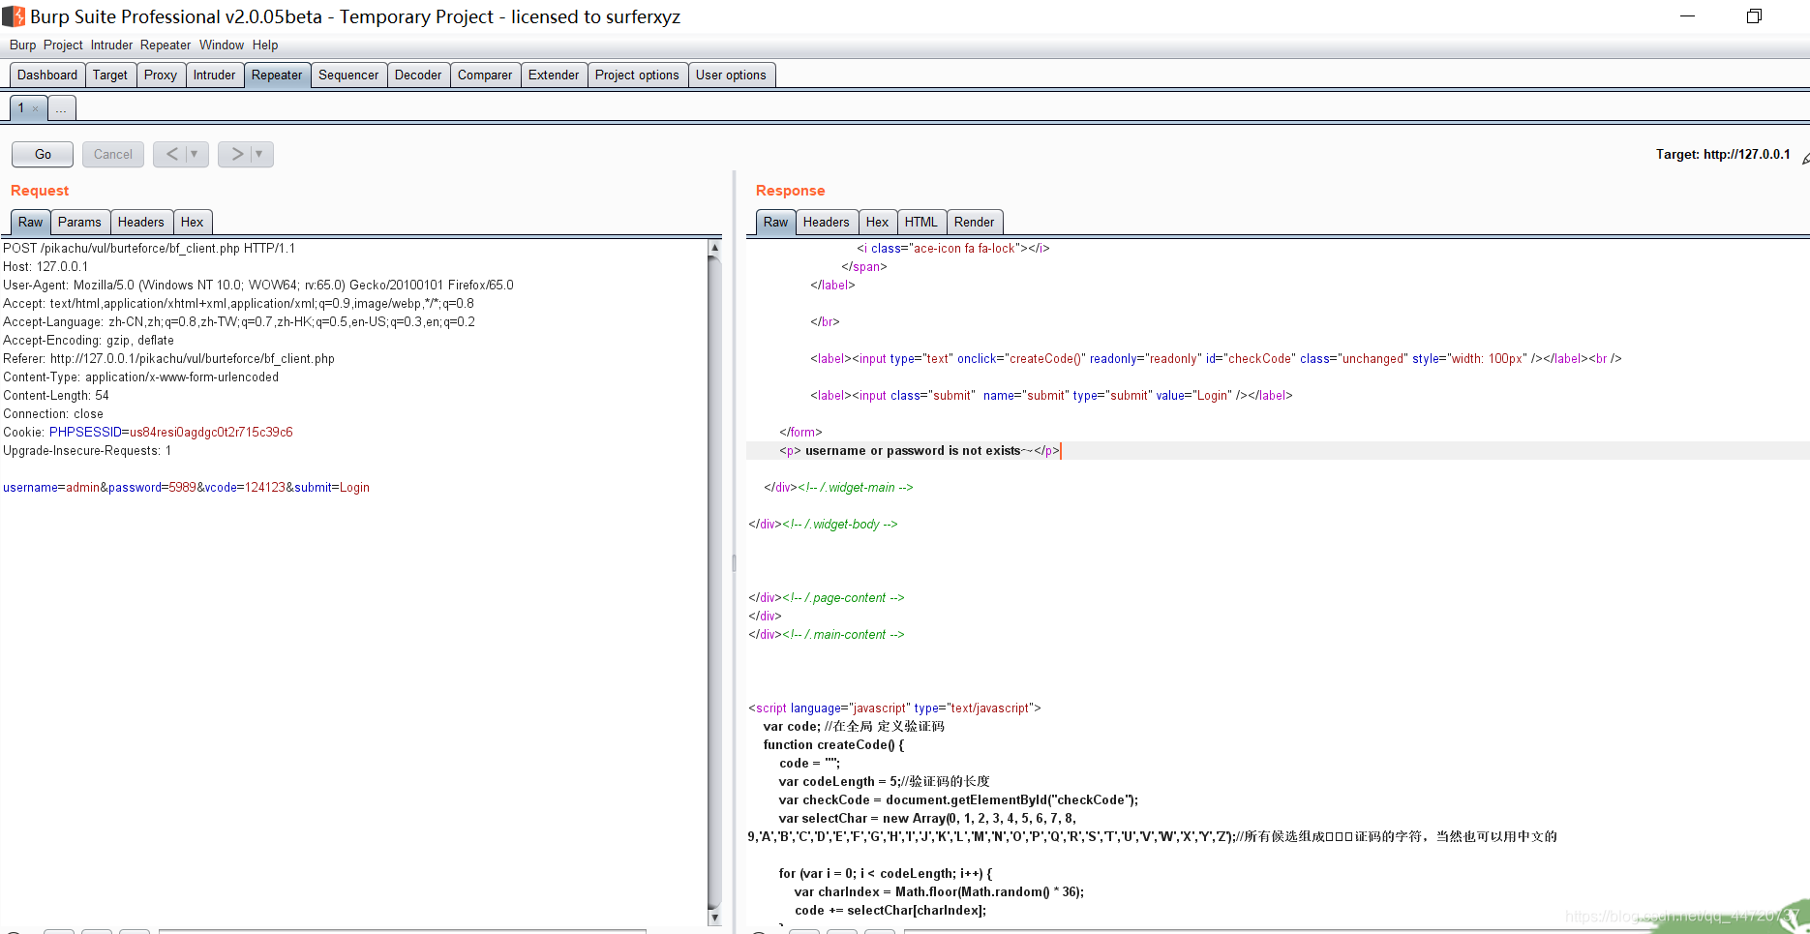Click the checkCode input tag line in response
This screenshot has height=934, width=1810.
coord(1216,358)
